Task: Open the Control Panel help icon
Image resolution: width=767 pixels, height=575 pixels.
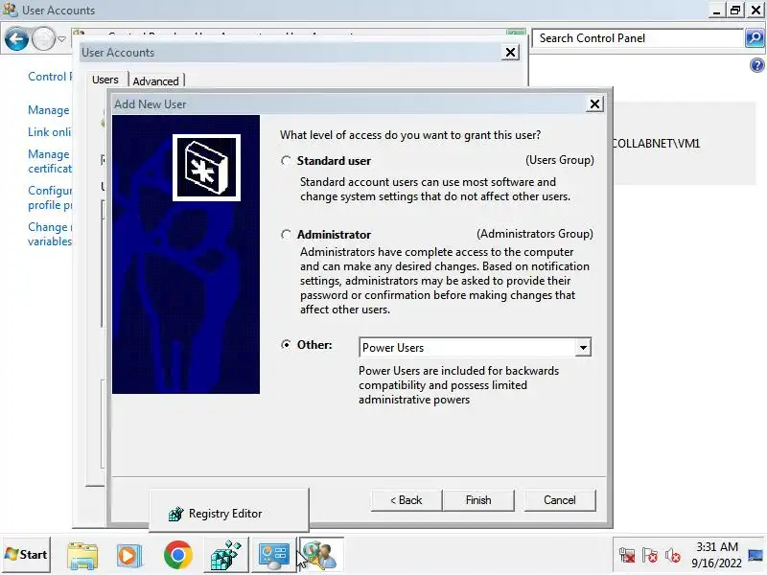Action: tap(756, 64)
